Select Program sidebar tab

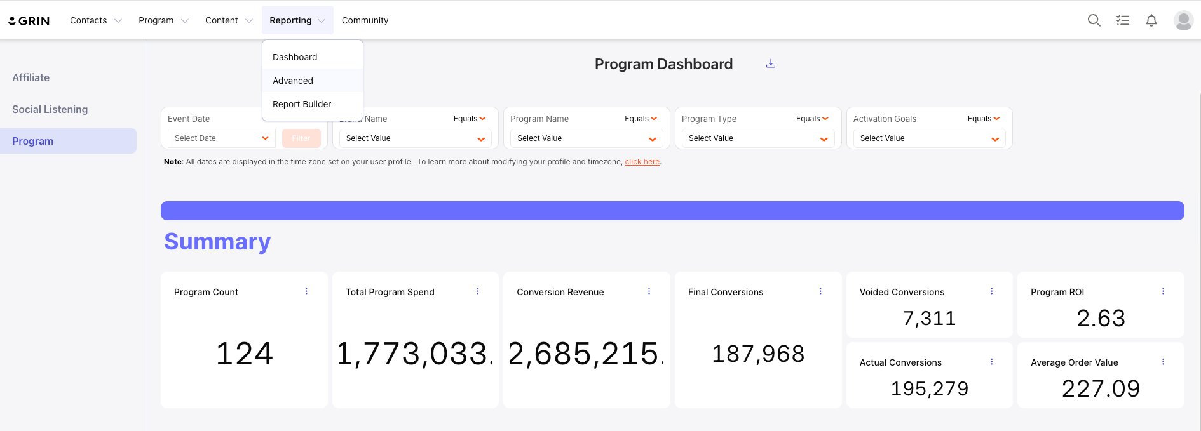point(68,141)
